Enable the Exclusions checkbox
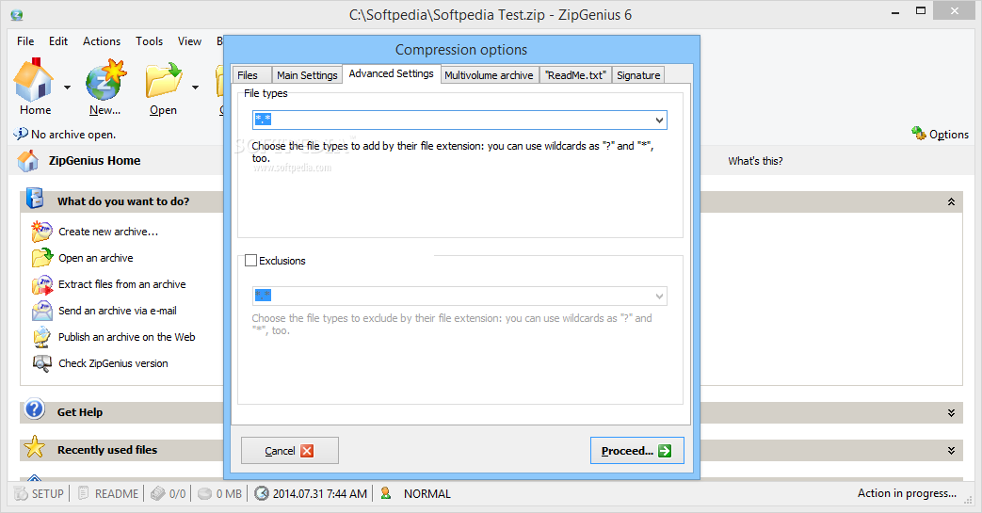The height and width of the screenshot is (513, 982). pyautogui.click(x=250, y=261)
